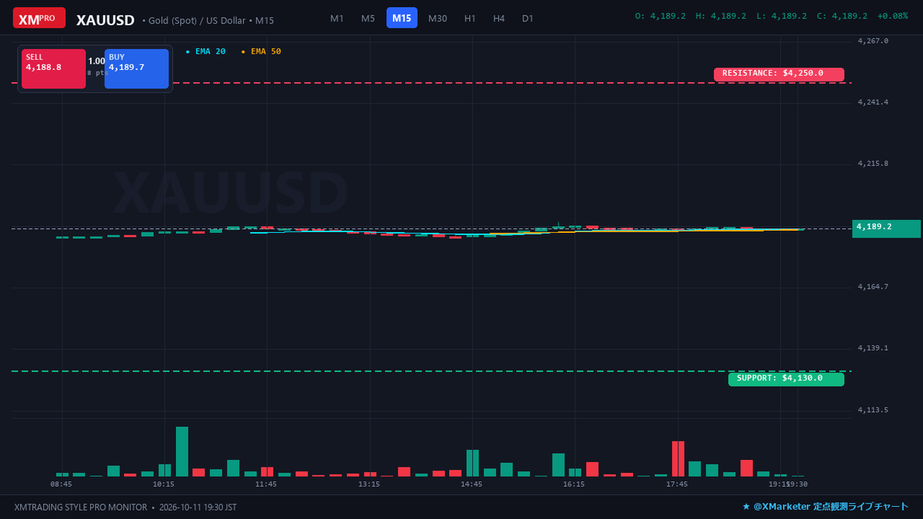This screenshot has width=923, height=519.
Task: Click the C: 4,189.2 close value
Action: [841, 16]
